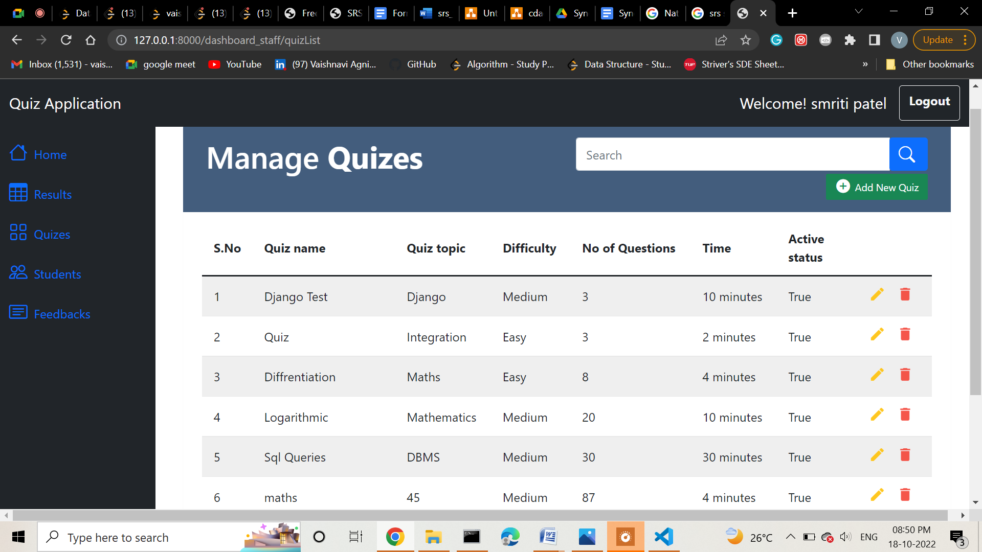
Task: Click the blue search magnifier button
Action: click(x=908, y=154)
